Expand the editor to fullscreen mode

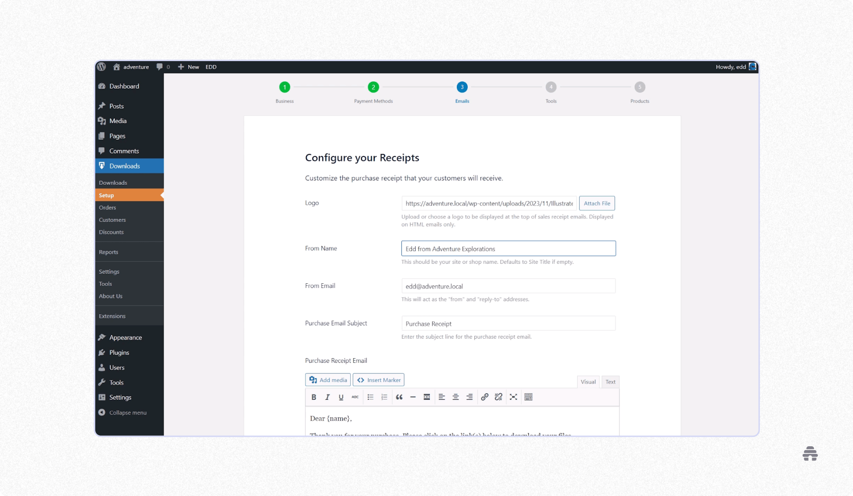coord(514,397)
